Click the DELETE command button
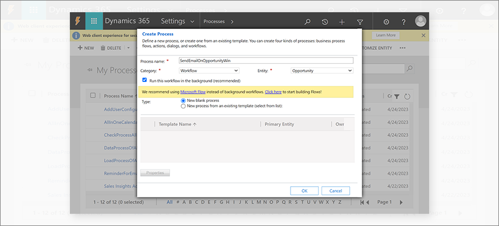The height and width of the screenshot is (226, 499). coord(111,48)
